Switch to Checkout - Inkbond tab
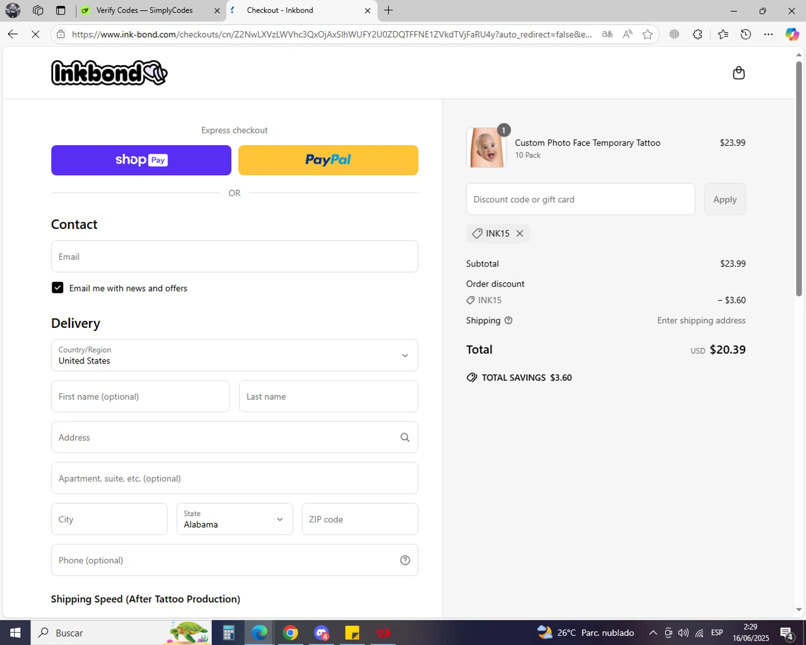Screen dimensions: 806x645 pos(301,10)
